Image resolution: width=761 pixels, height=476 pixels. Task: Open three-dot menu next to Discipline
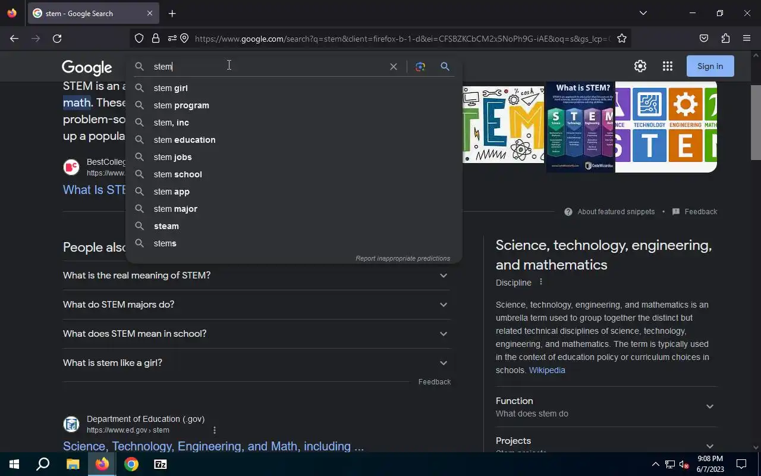pyautogui.click(x=540, y=282)
